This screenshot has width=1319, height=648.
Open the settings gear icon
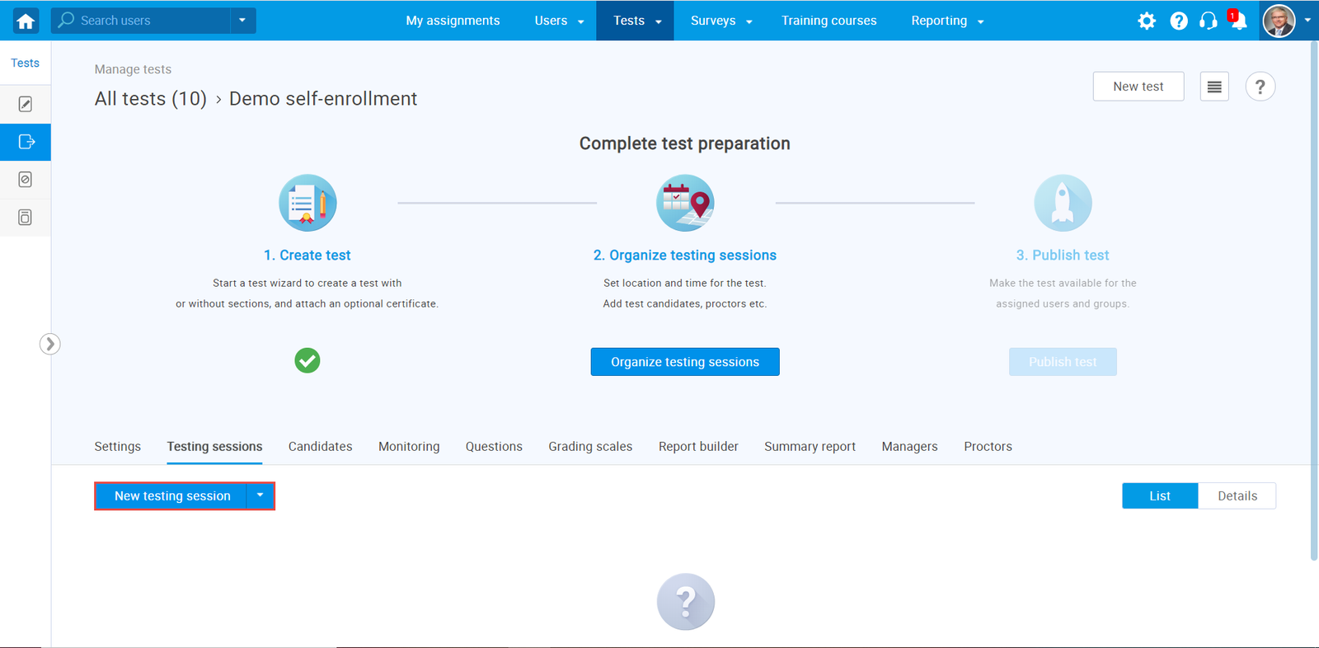1147,21
